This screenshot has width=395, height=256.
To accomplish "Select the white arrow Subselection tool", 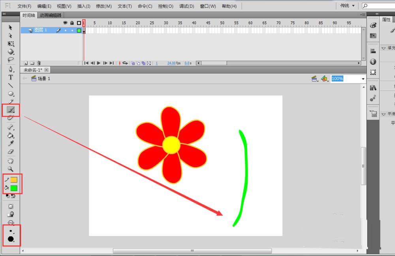I will tap(10, 36).
